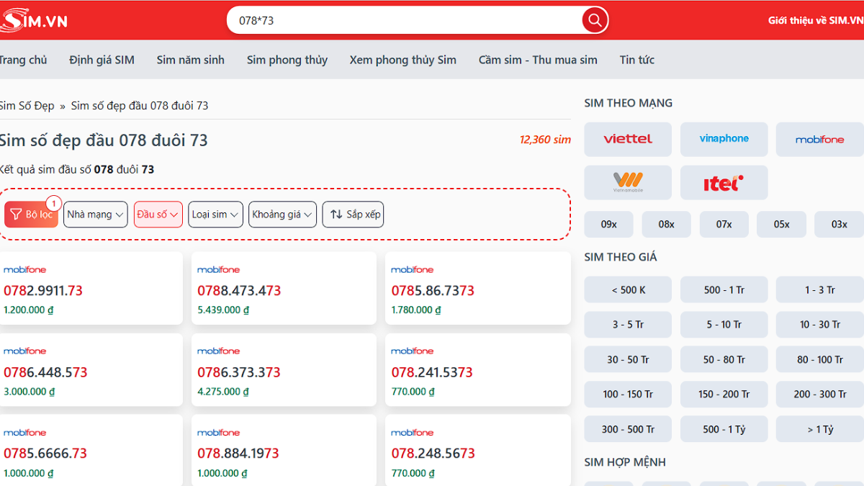Select Vietnamobile network logo
Image resolution: width=864 pixels, height=486 pixels.
(x=628, y=183)
